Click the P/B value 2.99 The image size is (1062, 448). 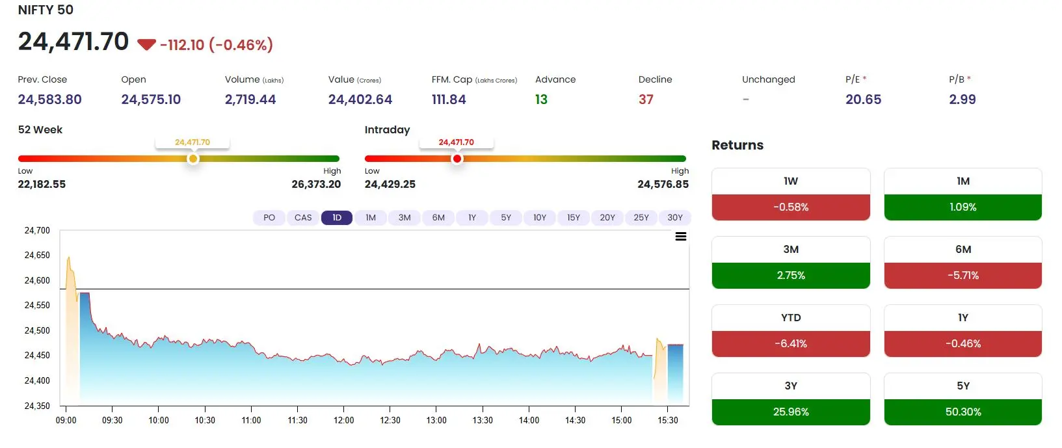coord(962,99)
